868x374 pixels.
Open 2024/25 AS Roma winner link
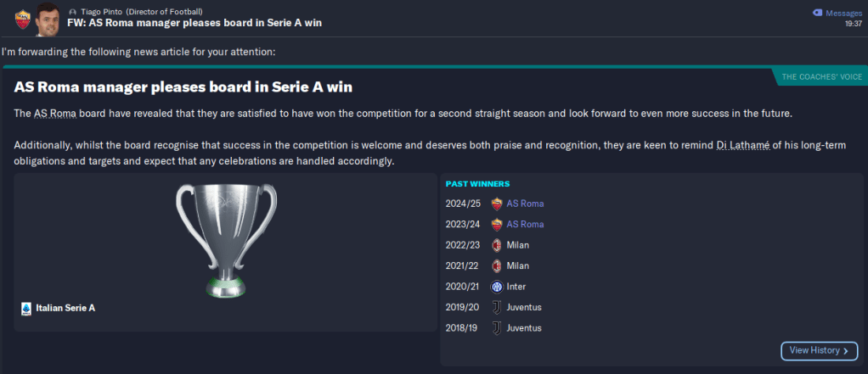[525, 204]
